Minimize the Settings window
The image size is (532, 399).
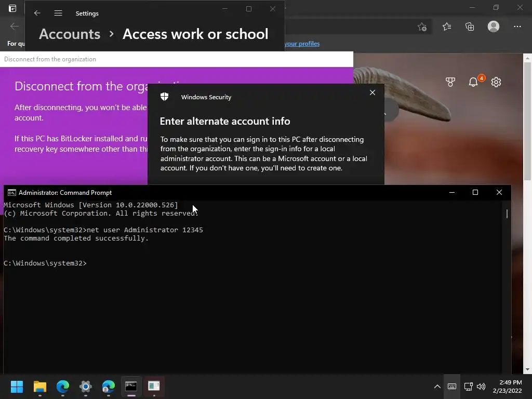pos(225,9)
